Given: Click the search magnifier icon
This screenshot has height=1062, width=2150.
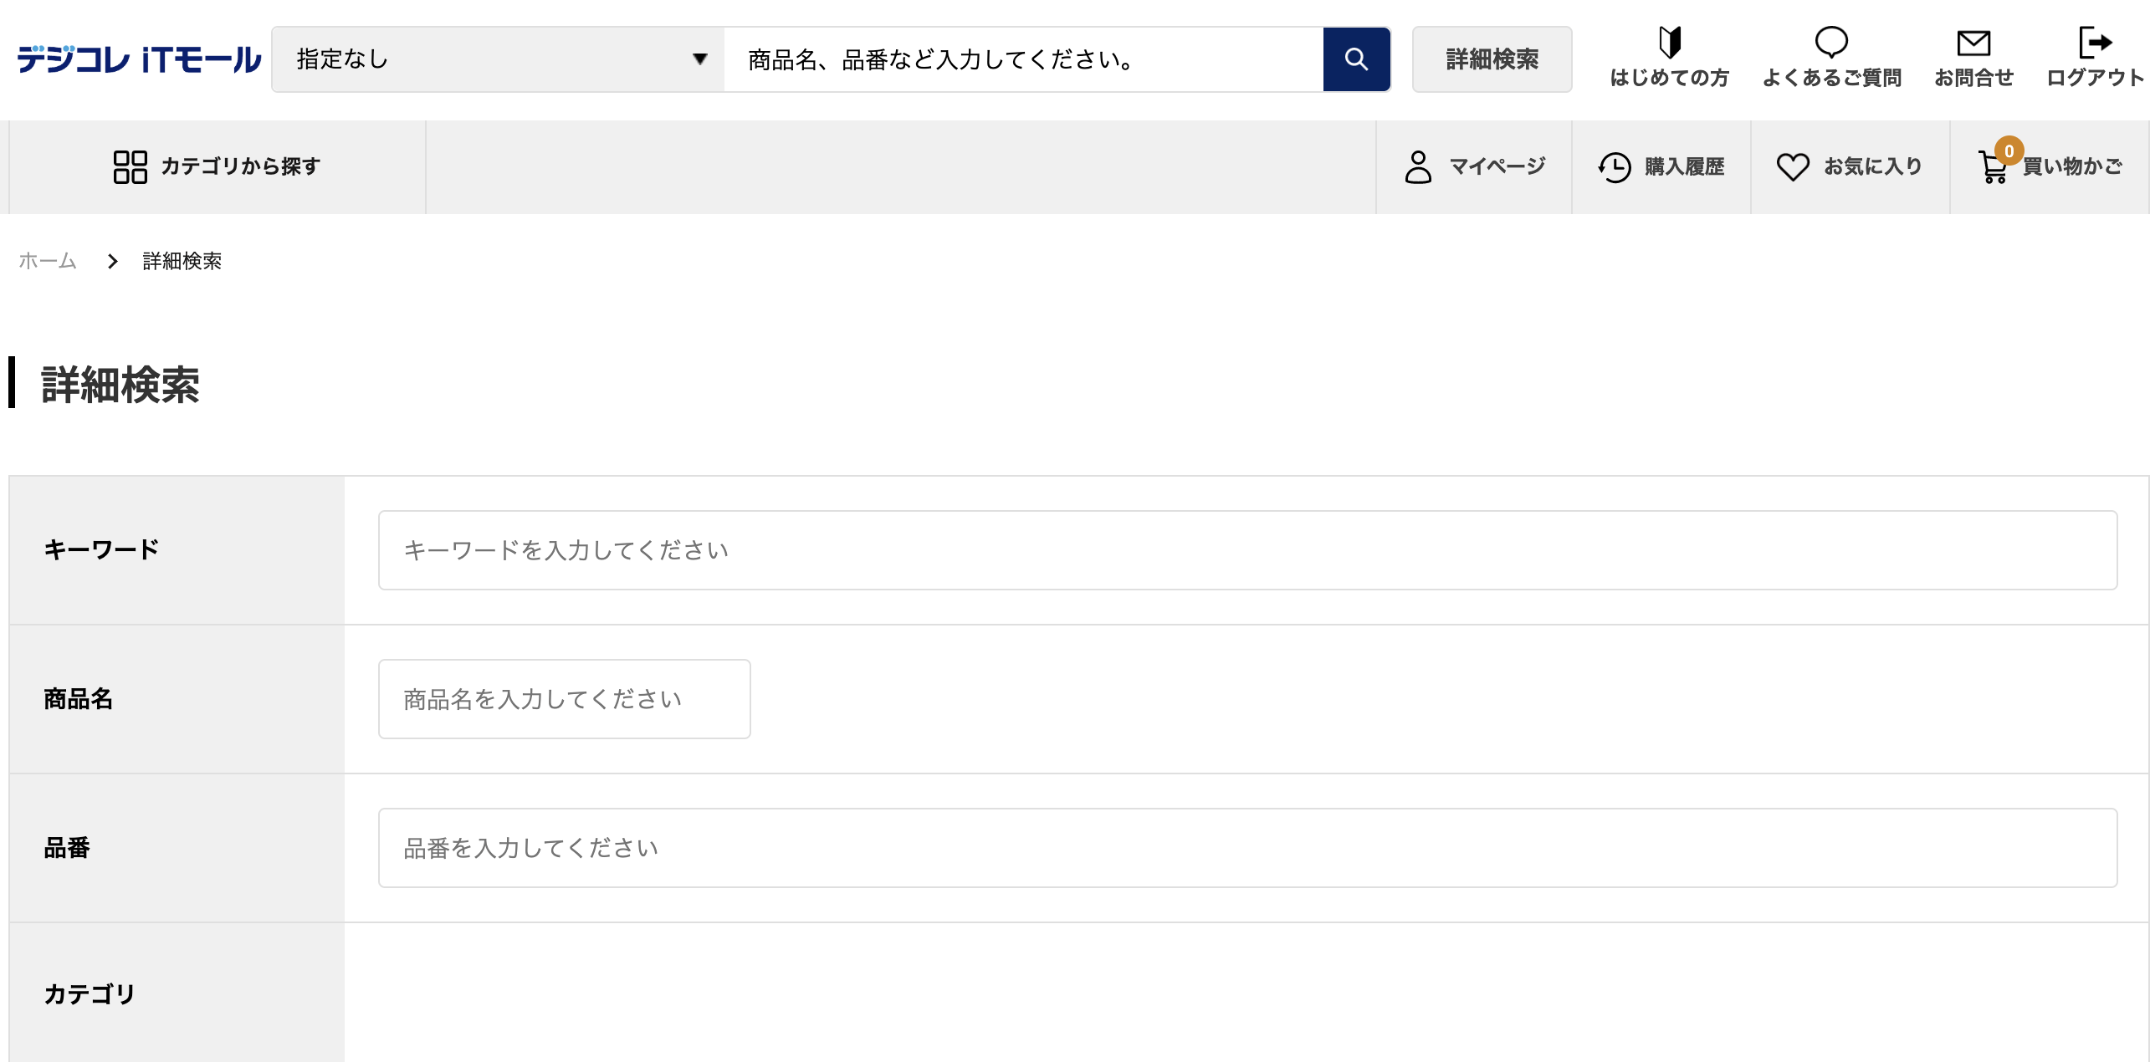Looking at the screenshot, I should point(1356,59).
